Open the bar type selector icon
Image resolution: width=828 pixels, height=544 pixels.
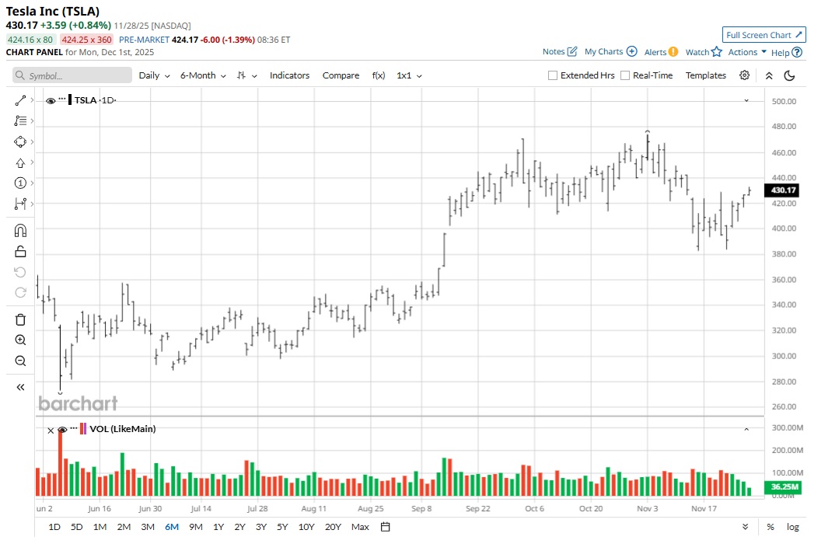click(241, 75)
